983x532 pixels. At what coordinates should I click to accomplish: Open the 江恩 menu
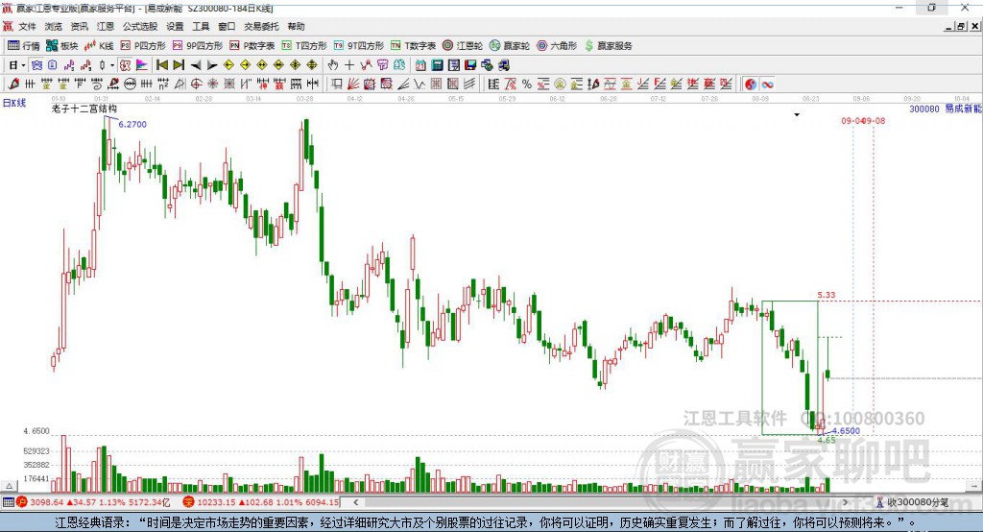click(x=106, y=26)
